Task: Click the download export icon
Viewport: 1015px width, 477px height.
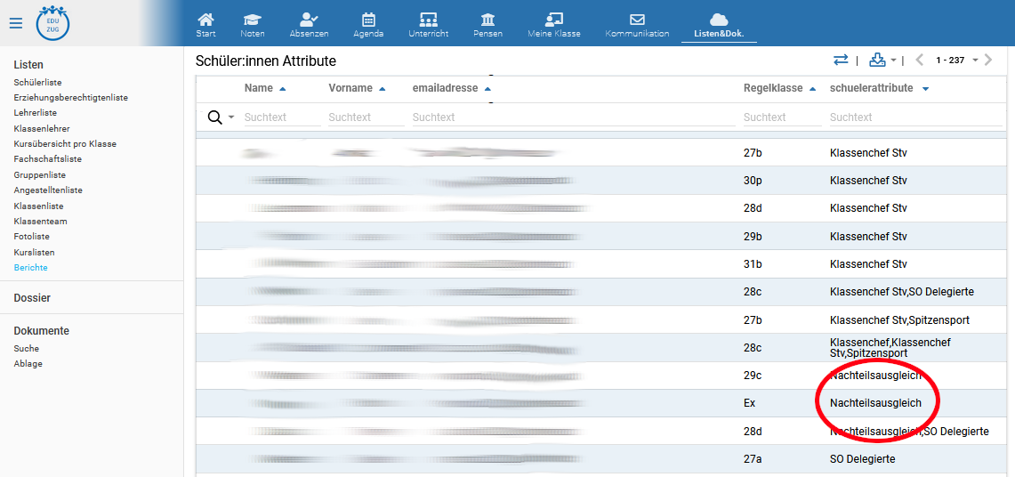Action: tap(877, 60)
